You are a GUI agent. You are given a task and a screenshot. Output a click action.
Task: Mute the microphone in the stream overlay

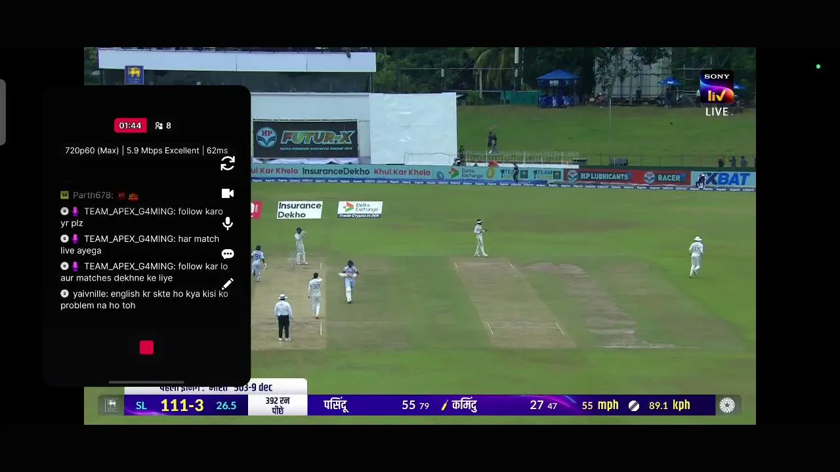coord(228,224)
